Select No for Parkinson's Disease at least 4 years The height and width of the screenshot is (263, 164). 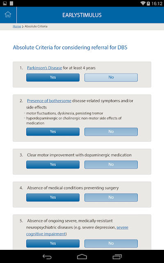tap(111, 77)
